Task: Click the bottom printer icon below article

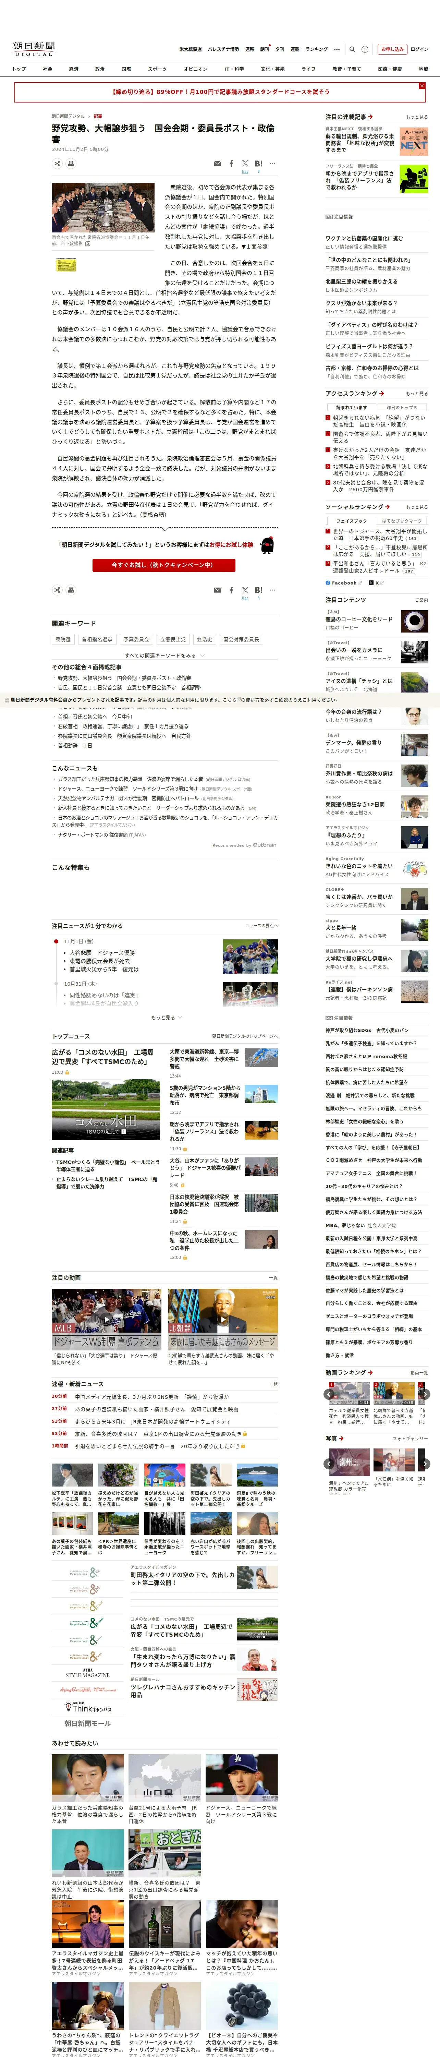Action: pyautogui.click(x=71, y=590)
